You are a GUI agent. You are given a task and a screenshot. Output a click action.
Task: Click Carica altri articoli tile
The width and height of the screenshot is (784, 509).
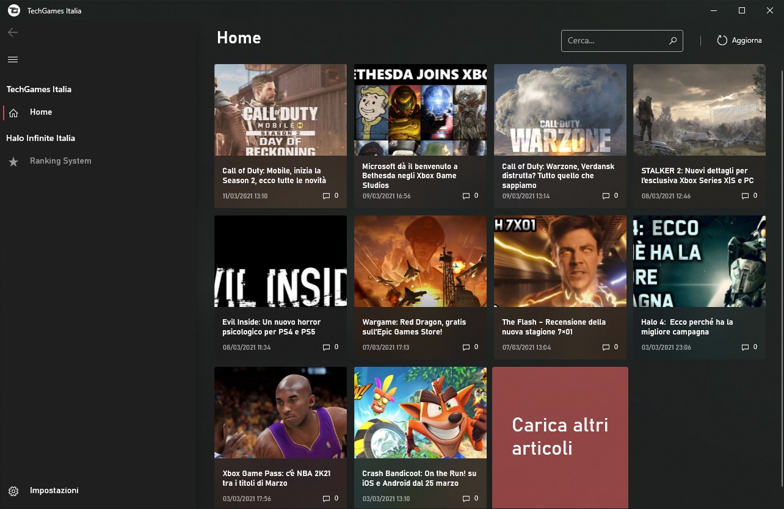[x=560, y=438]
